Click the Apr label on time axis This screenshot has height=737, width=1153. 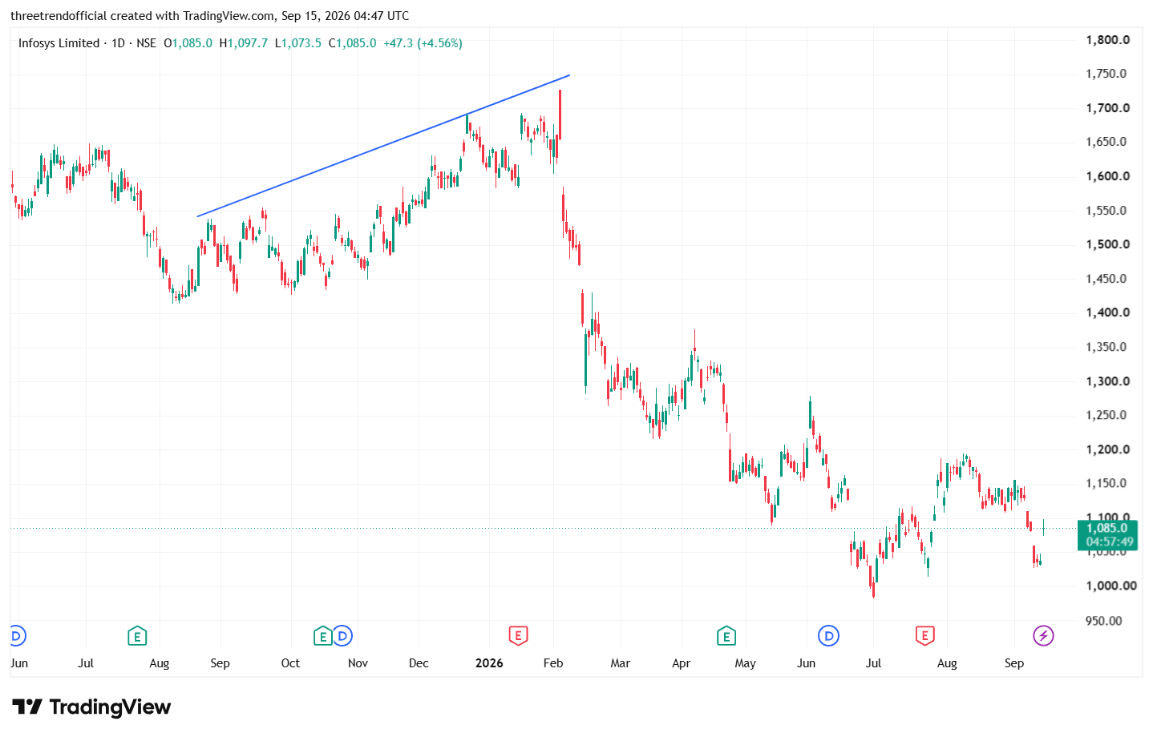(681, 664)
